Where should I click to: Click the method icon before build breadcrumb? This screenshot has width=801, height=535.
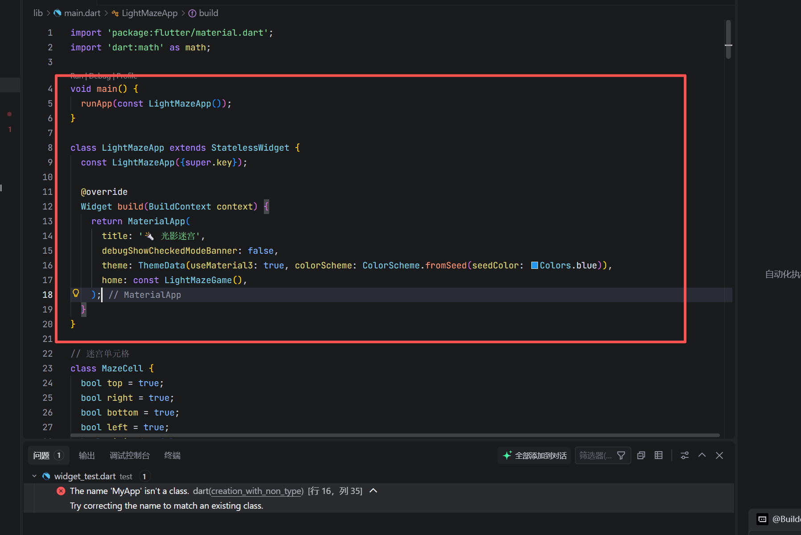193,13
